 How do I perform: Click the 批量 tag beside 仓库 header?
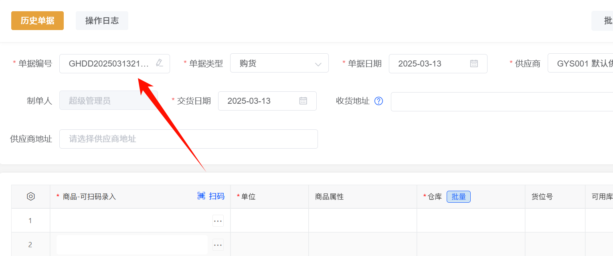pyautogui.click(x=458, y=196)
